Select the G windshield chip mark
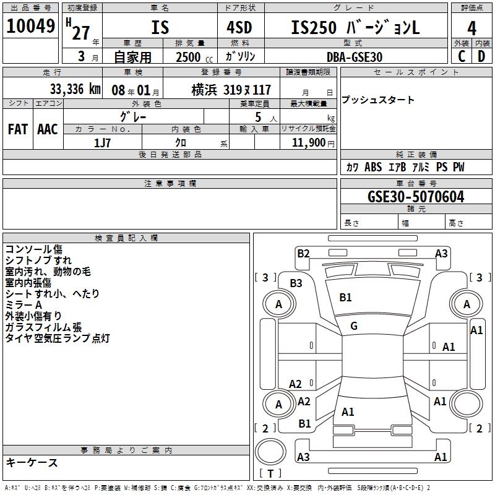Viewport: 495px width, 495px height. [354, 326]
